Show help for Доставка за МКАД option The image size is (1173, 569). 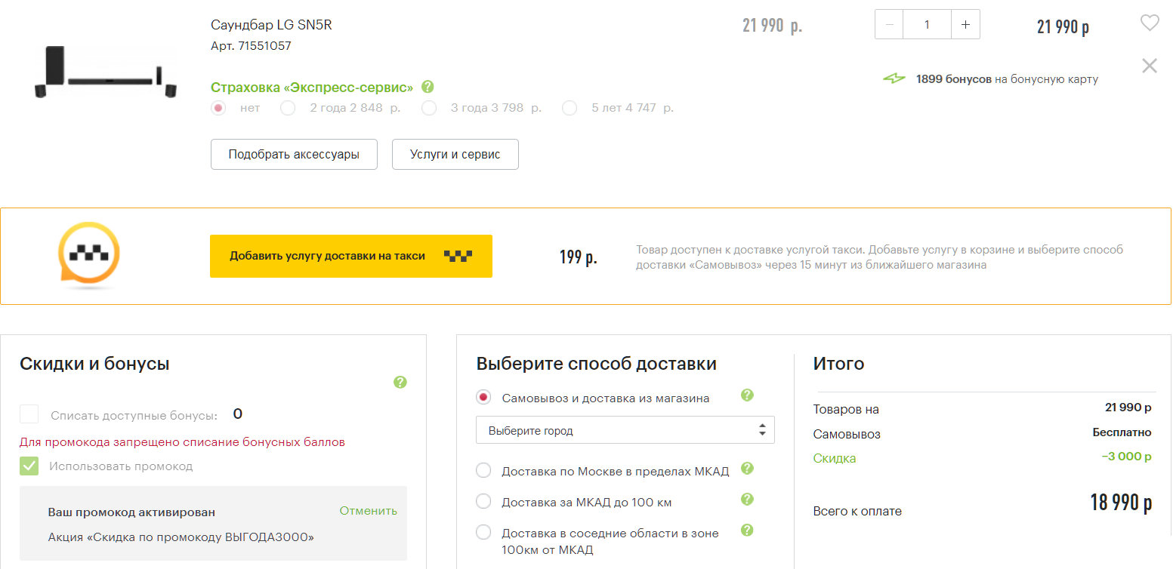pos(747,500)
